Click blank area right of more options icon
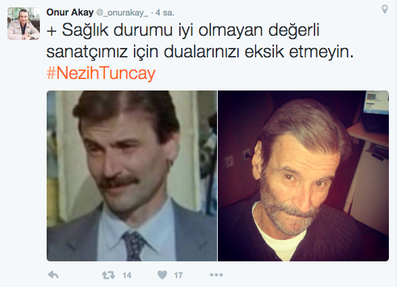397x287 pixels. point(304,275)
